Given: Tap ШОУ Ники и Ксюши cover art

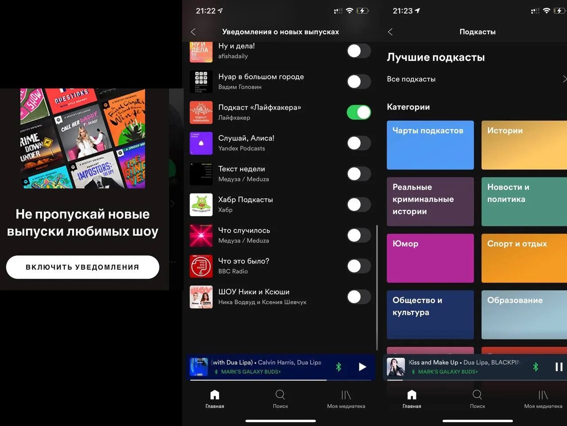Looking at the screenshot, I should tap(201, 297).
